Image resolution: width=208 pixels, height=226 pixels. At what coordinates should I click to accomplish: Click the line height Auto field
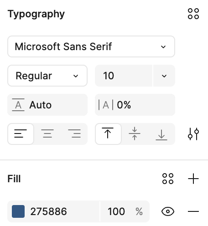click(47, 105)
